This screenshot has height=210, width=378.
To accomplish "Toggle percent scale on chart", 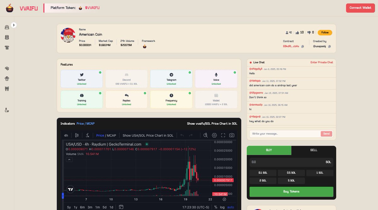I will 216,207.
